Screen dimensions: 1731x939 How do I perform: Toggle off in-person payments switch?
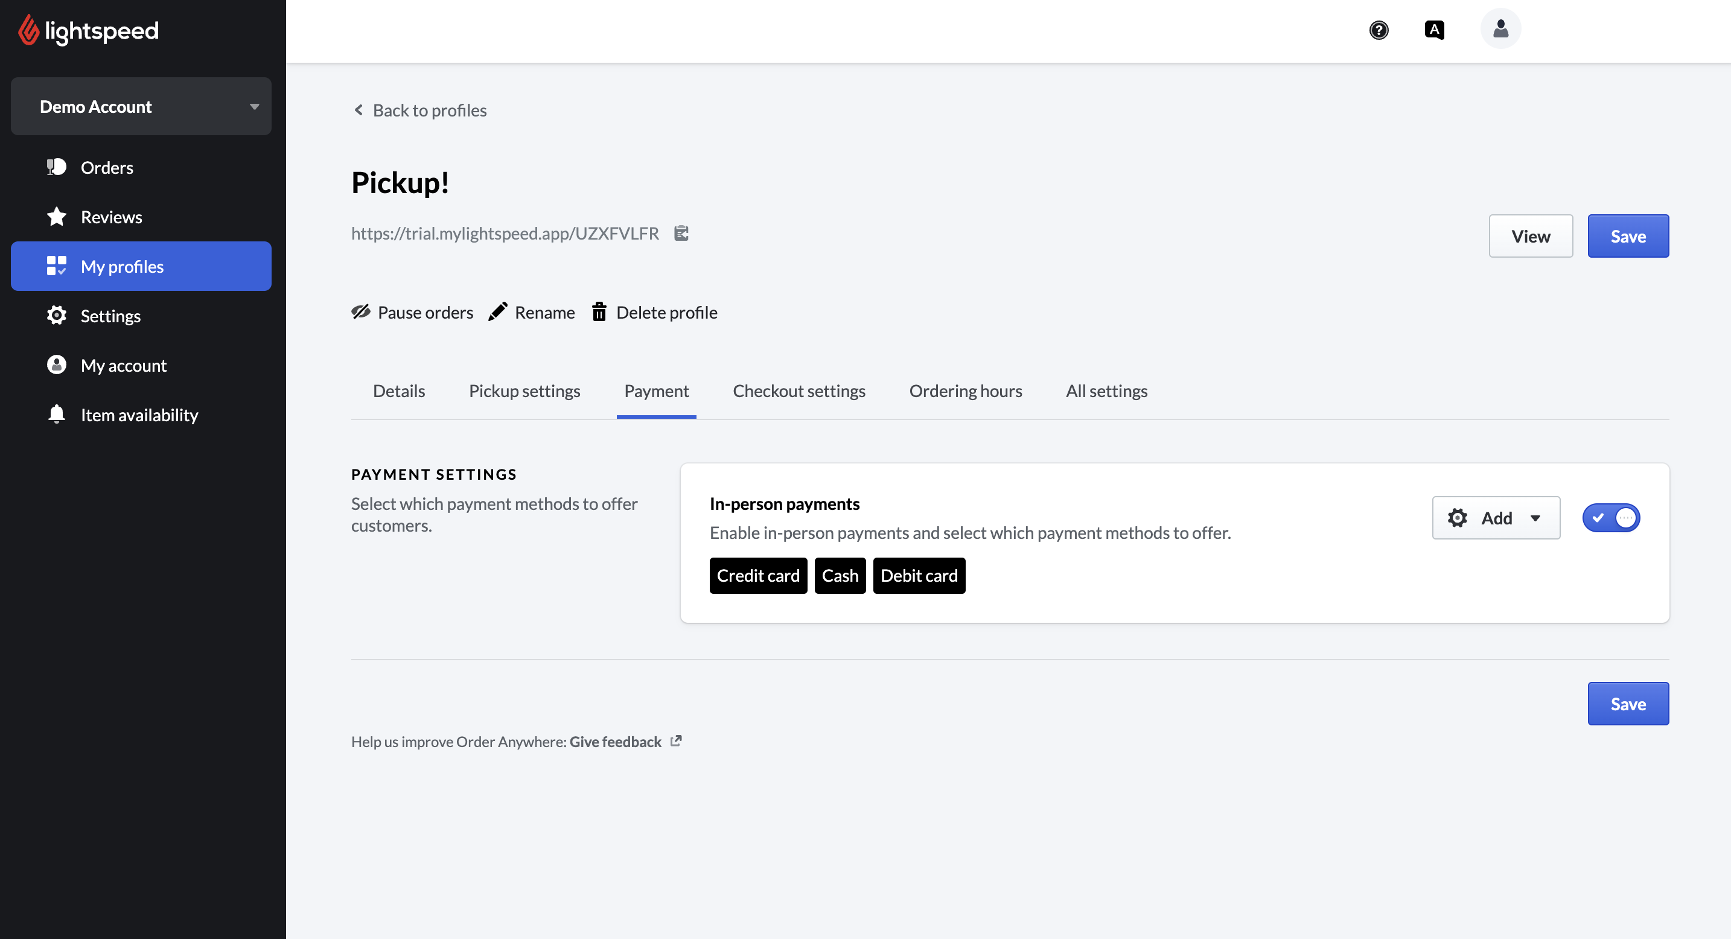(1611, 518)
